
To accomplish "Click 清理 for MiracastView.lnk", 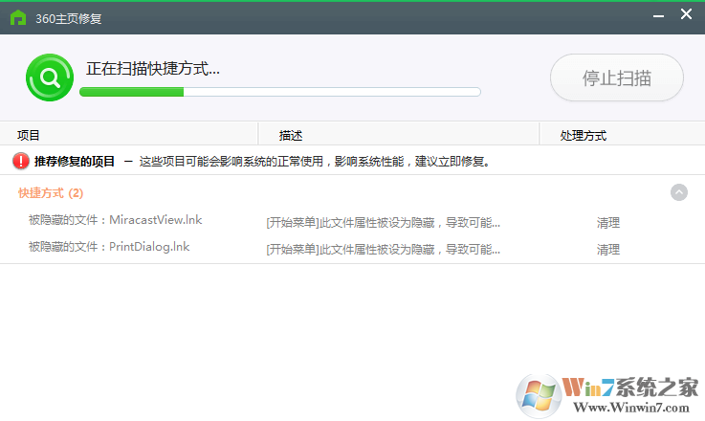I will pos(607,222).
